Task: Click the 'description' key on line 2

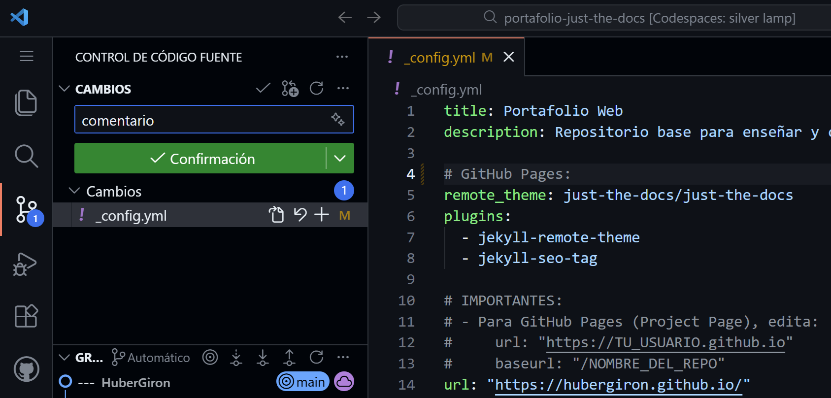Action: pyautogui.click(x=491, y=132)
